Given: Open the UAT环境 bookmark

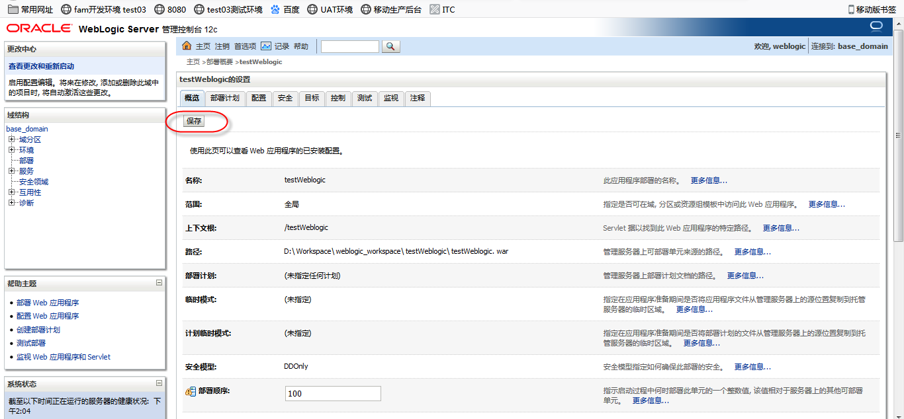Looking at the screenshot, I should [330, 9].
